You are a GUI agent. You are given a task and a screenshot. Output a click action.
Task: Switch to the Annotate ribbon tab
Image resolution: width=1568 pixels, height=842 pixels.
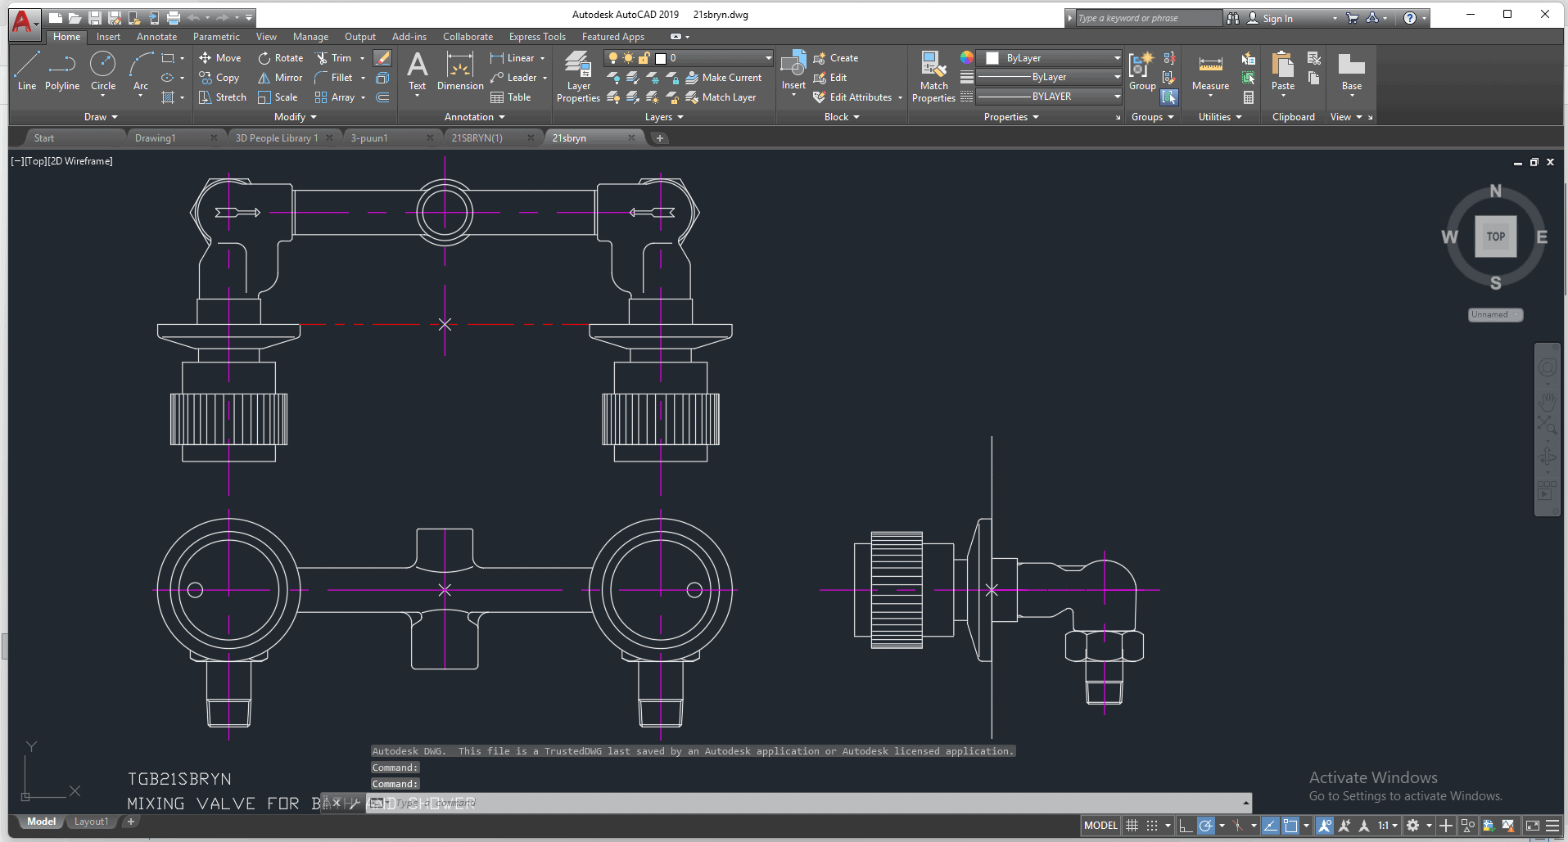click(156, 37)
